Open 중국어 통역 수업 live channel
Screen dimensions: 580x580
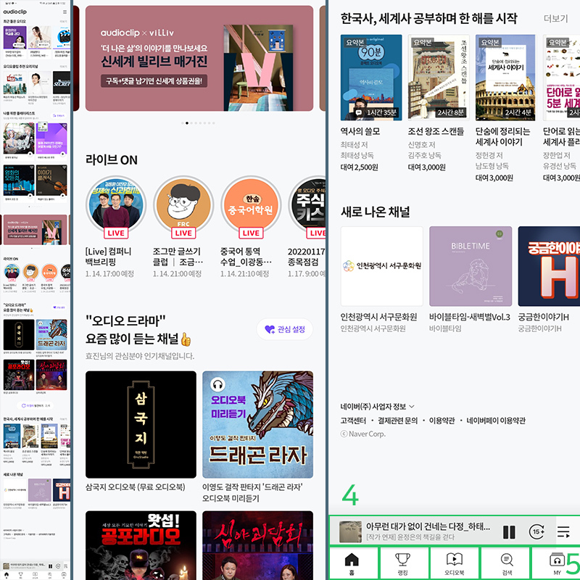tap(251, 204)
